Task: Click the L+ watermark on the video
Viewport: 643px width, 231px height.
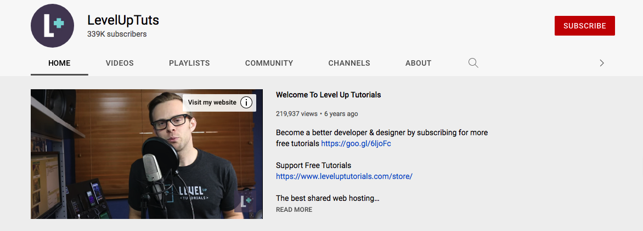Action: point(246,201)
